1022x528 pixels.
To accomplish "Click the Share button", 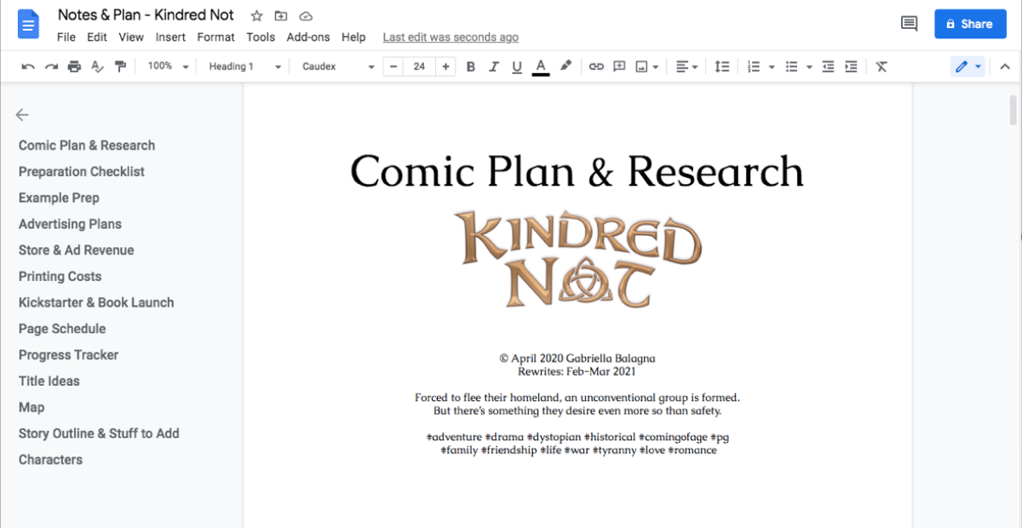I will click(970, 24).
